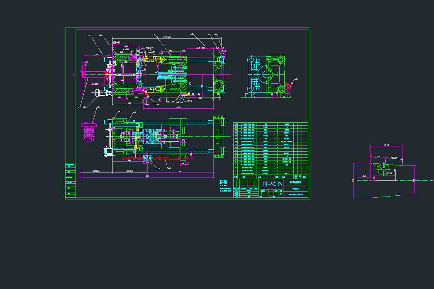Select the BT-90RS title block text
434x289 pixels.
coord(272,184)
